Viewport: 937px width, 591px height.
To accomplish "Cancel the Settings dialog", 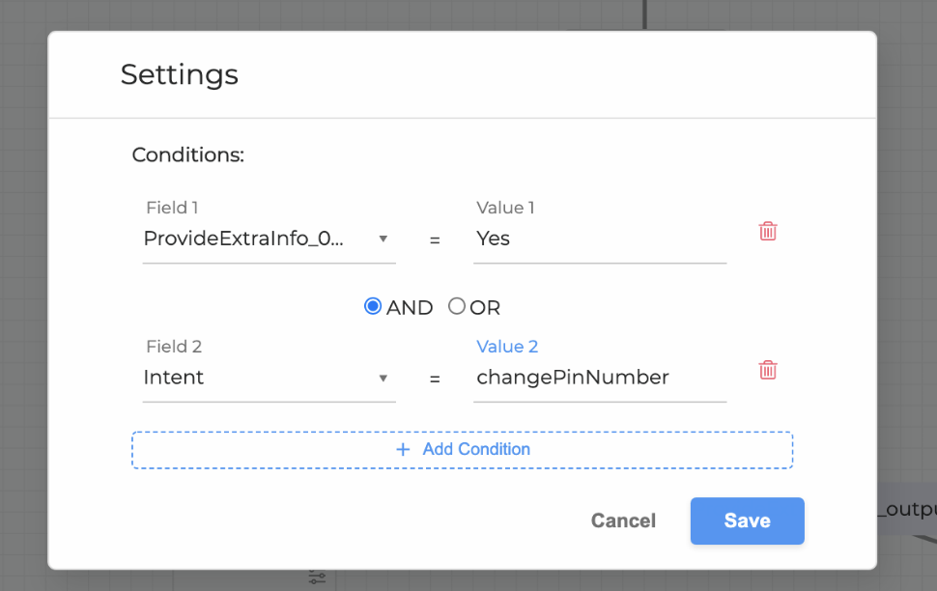I will pos(623,521).
